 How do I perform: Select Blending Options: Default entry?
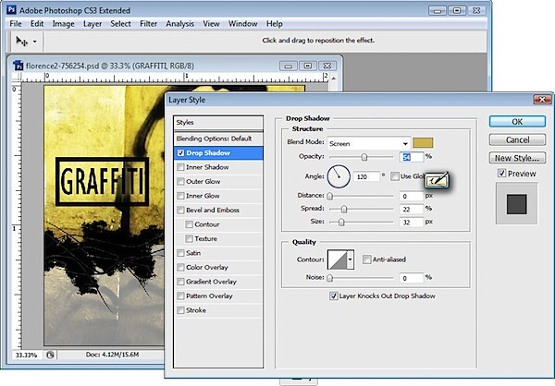coord(218,139)
